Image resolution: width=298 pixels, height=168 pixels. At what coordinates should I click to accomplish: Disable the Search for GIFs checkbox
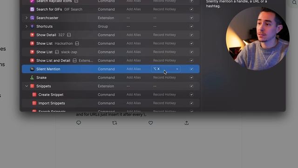point(191,9)
